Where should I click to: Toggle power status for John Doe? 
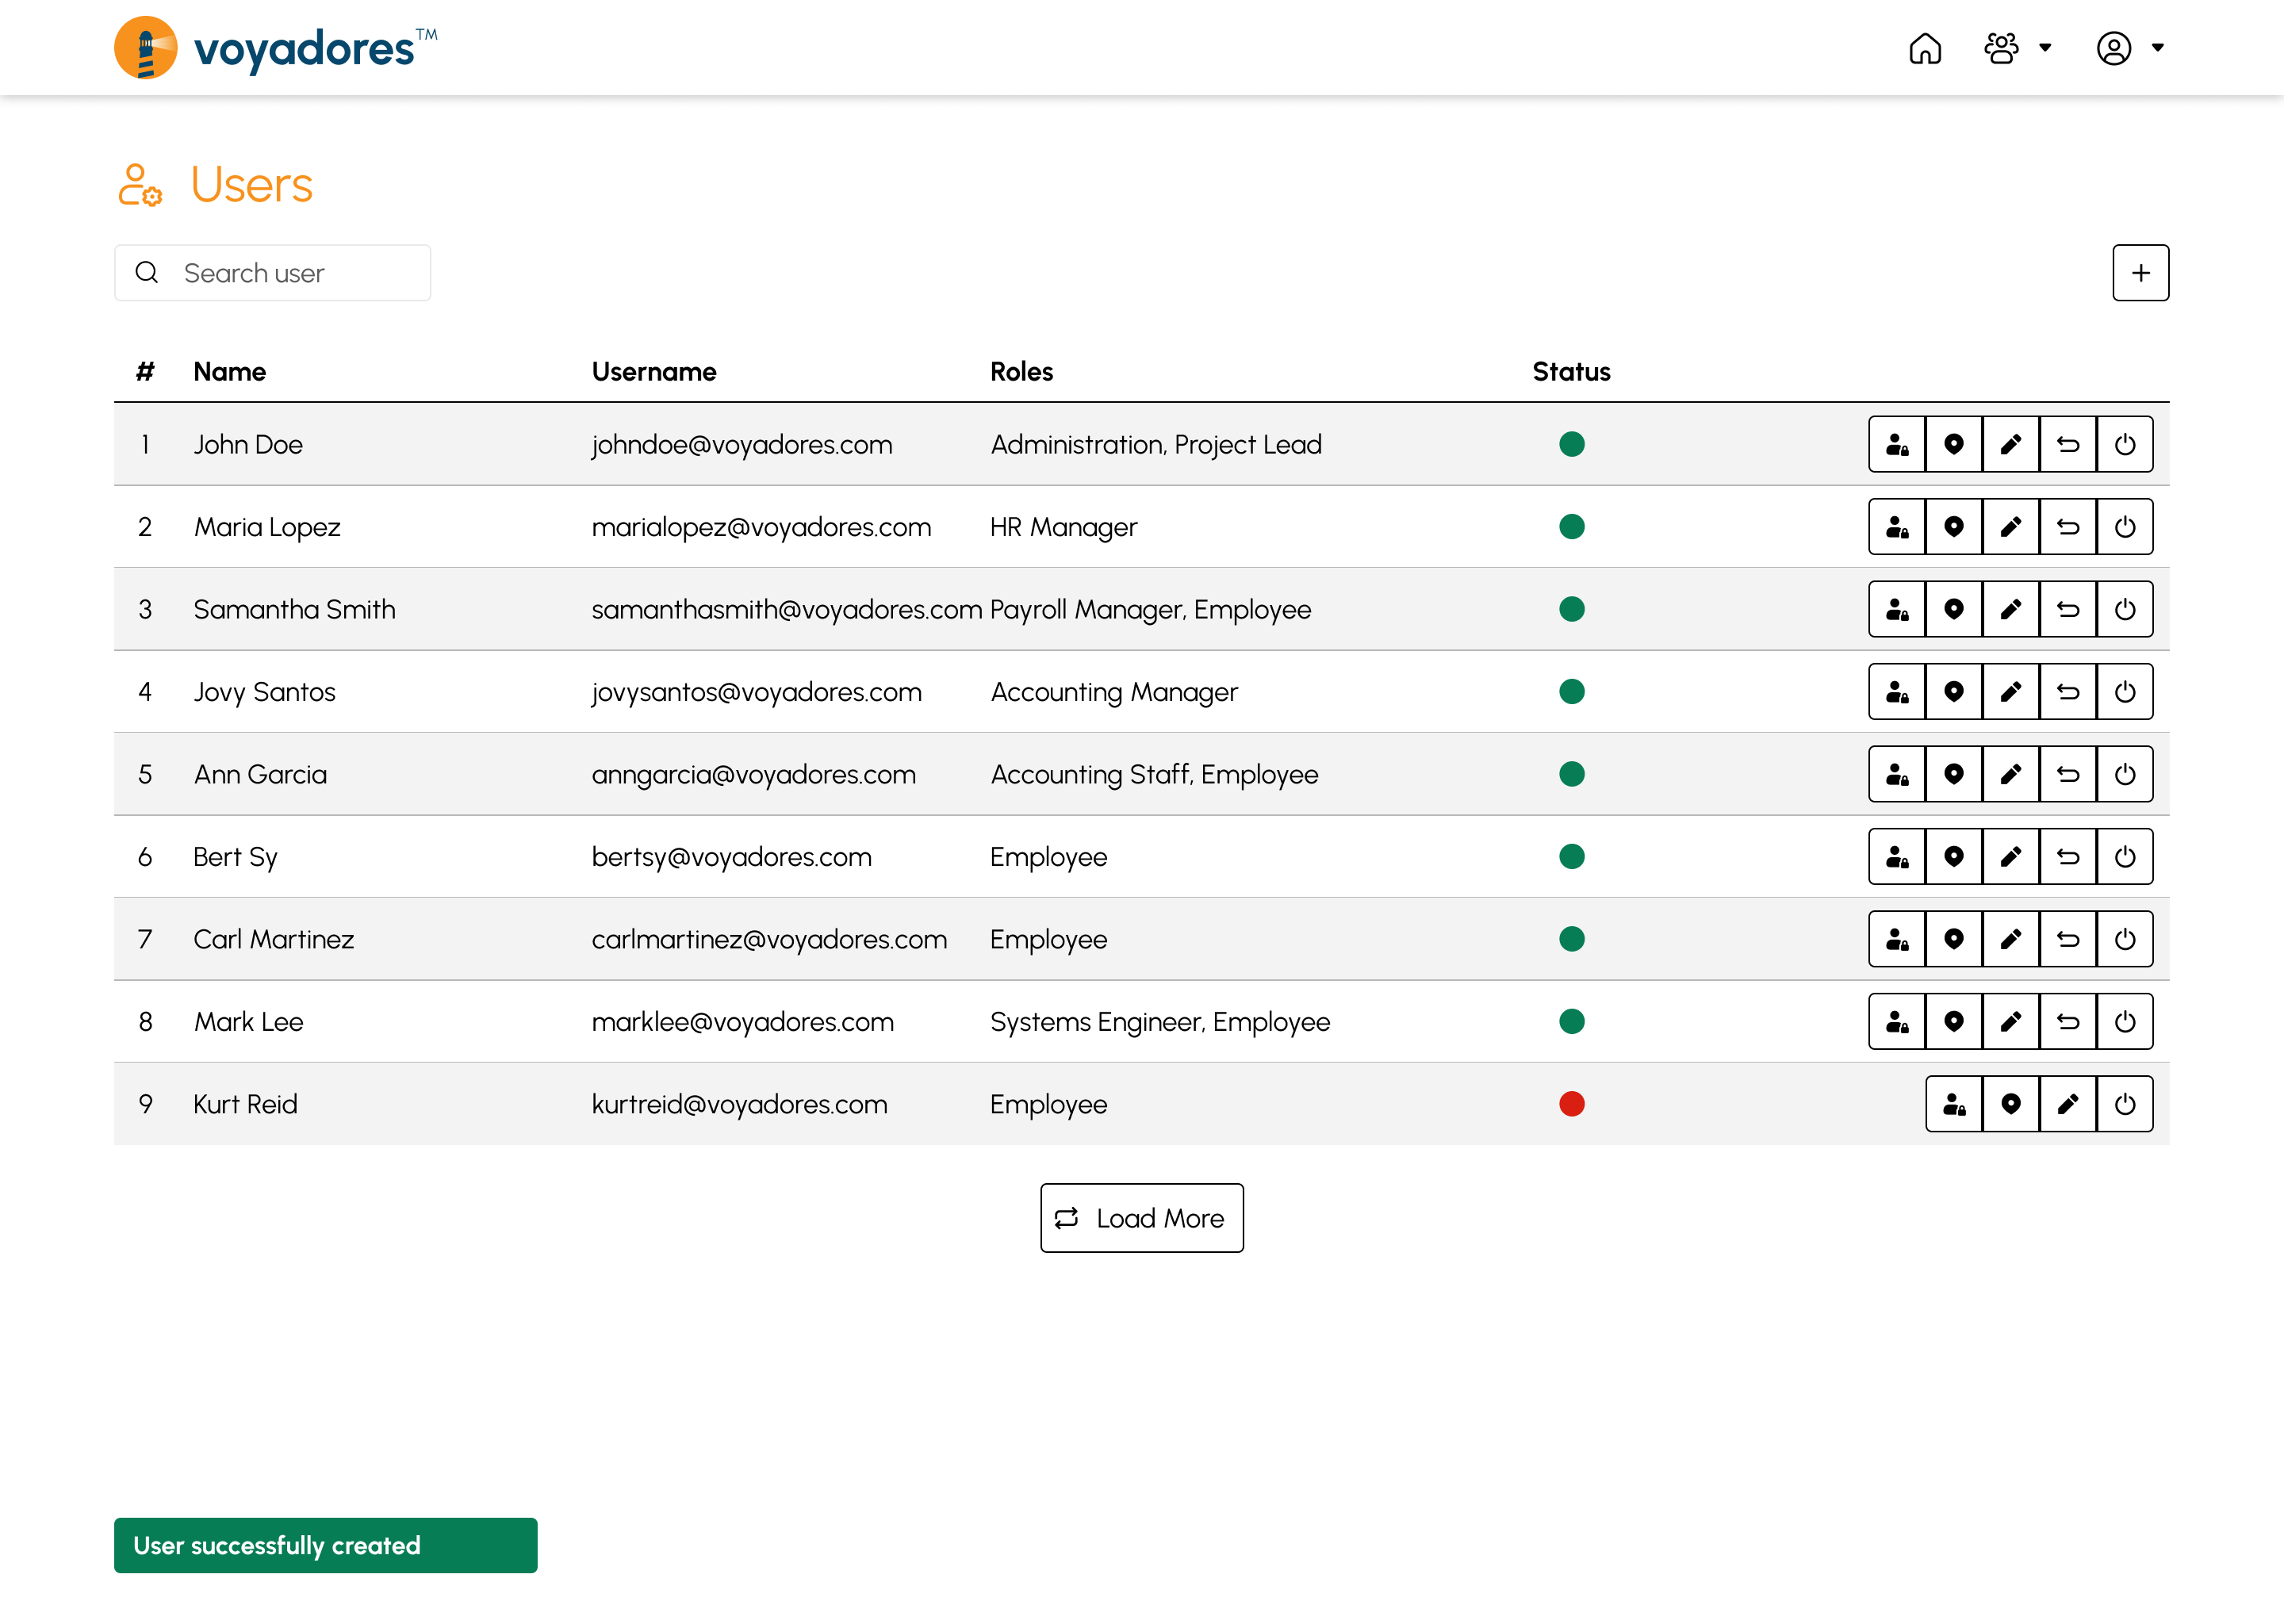(2126, 445)
